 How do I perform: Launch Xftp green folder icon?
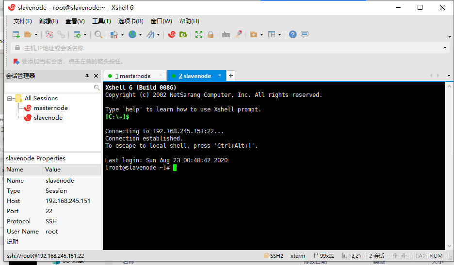coord(183,35)
